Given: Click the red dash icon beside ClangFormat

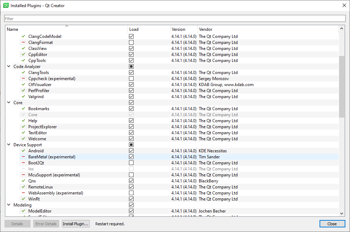Looking at the screenshot, I should point(23,43).
